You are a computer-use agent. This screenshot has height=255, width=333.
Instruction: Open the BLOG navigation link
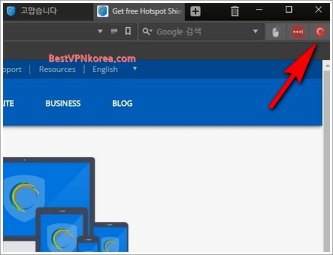click(122, 103)
